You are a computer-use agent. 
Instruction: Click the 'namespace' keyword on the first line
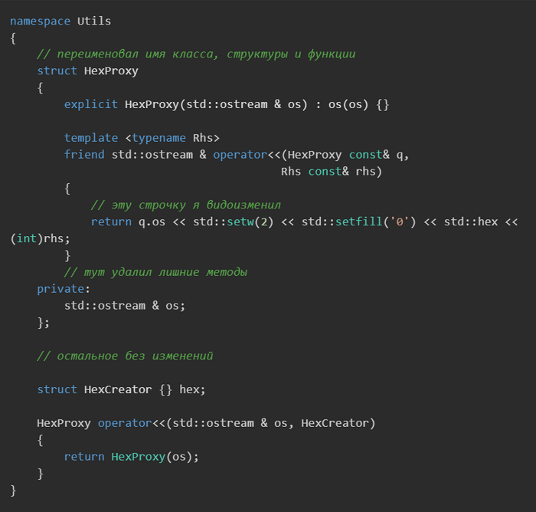[x=40, y=21]
